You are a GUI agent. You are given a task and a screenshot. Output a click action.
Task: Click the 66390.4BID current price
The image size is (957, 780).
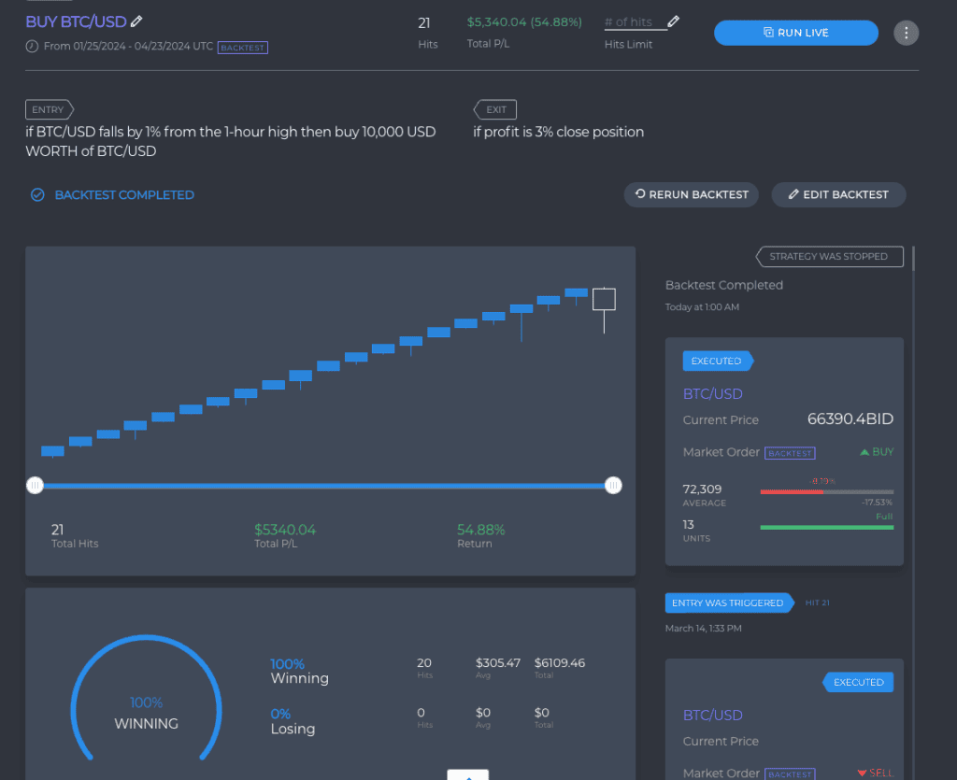pos(850,419)
